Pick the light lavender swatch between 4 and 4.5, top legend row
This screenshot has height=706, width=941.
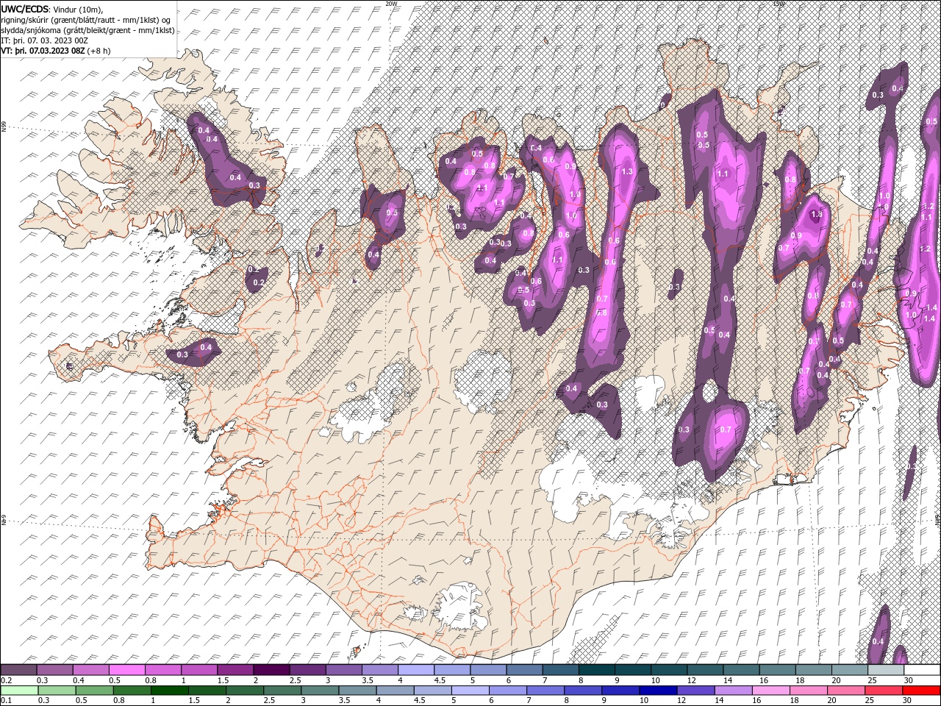(416, 670)
